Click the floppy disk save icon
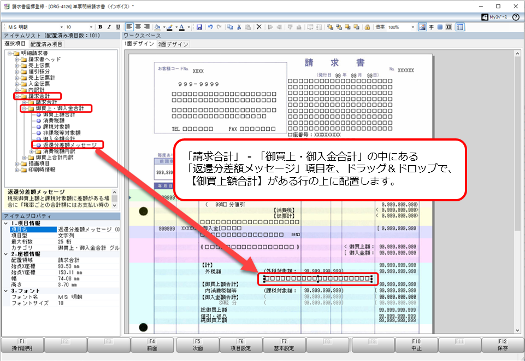This screenshot has height=361, width=525. [199, 27]
